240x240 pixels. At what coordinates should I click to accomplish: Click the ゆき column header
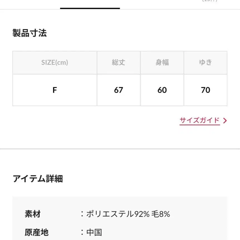pos(206,62)
